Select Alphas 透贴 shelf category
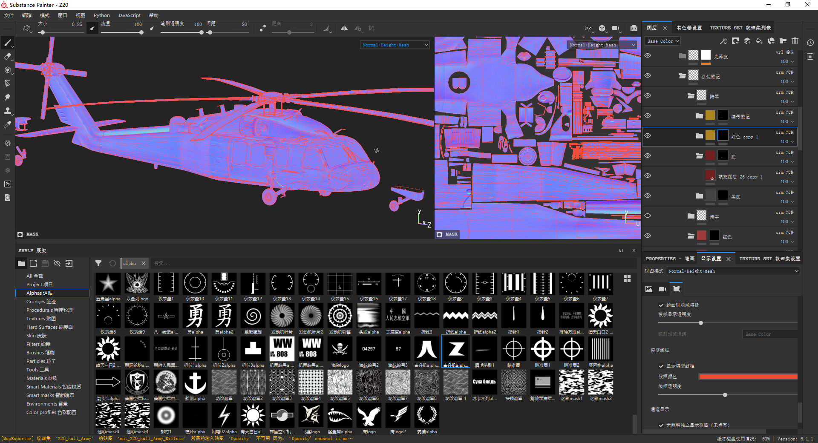818x443 pixels. tap(52, 293)
